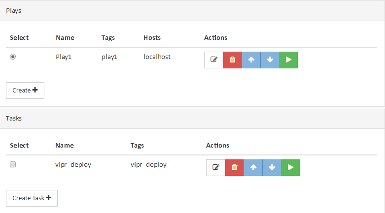This screenshot has height=213, width=385.
Task: Click the Hosts column header
Action: (x=152, y=37)
